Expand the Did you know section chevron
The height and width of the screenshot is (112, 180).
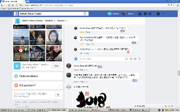click(x=60, y=85)
